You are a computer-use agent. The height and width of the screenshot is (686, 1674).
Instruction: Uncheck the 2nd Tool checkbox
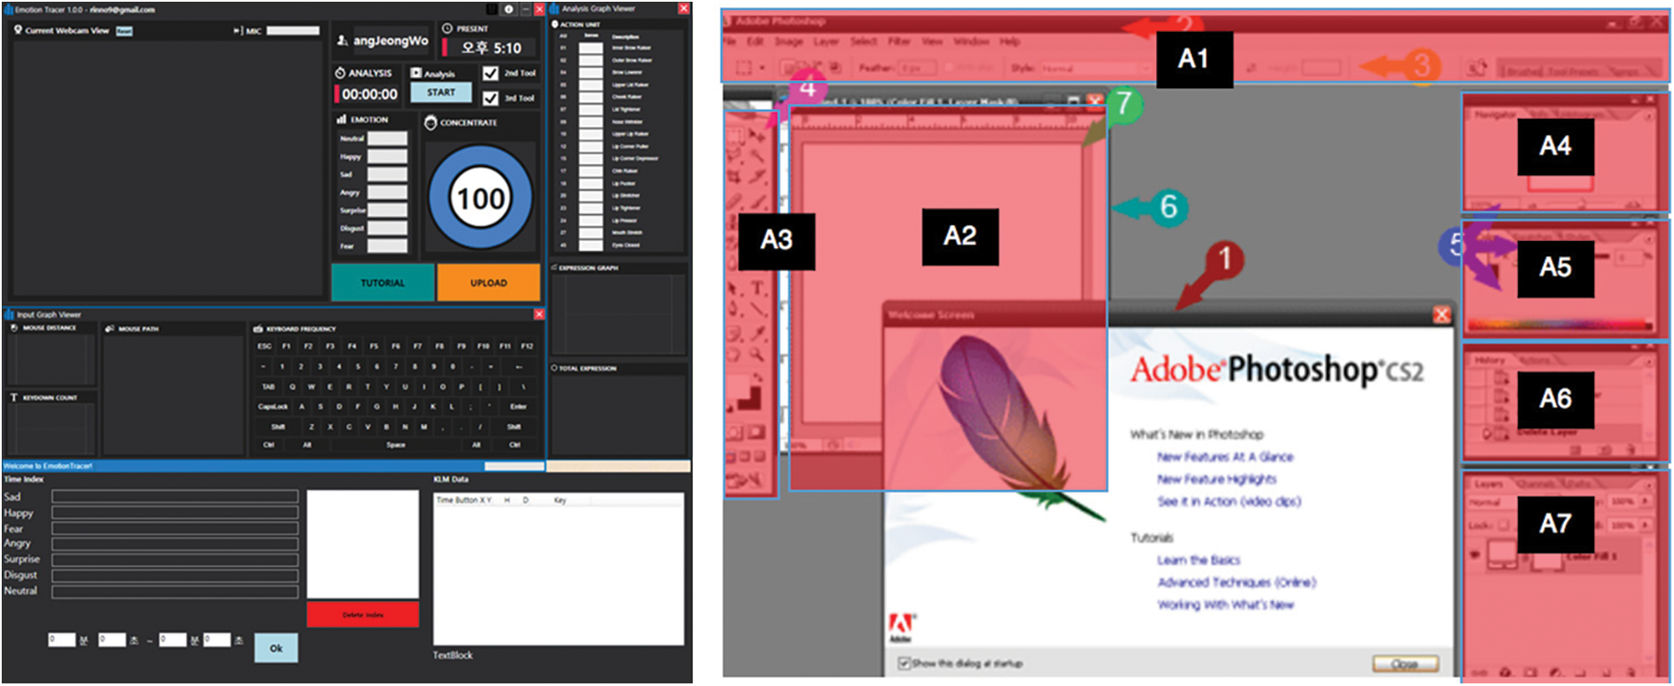pyautogui.click(x=490, y=73)
